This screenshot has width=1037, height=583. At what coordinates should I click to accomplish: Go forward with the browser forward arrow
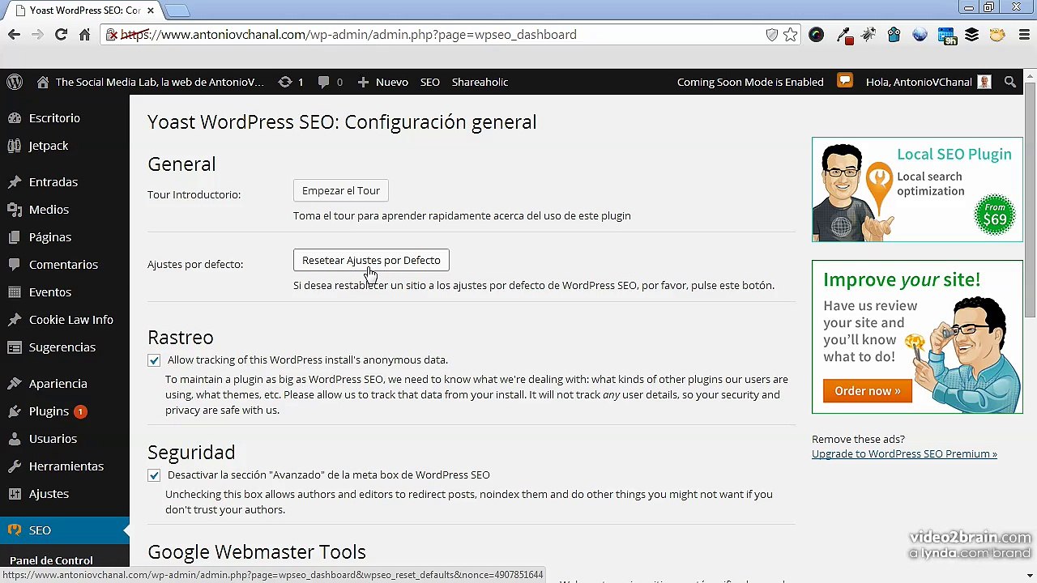click(x=37, y=35)
